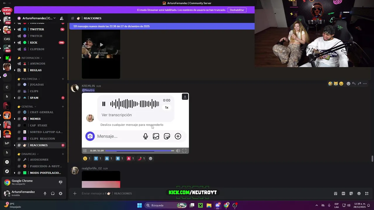Open the invite people icon beside server name

click(x=61, y=18)
